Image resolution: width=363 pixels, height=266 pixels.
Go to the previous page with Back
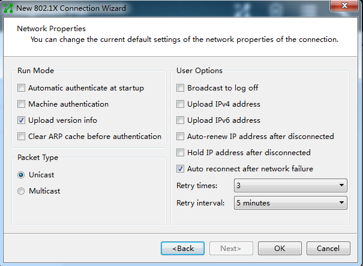click(182, 249)
